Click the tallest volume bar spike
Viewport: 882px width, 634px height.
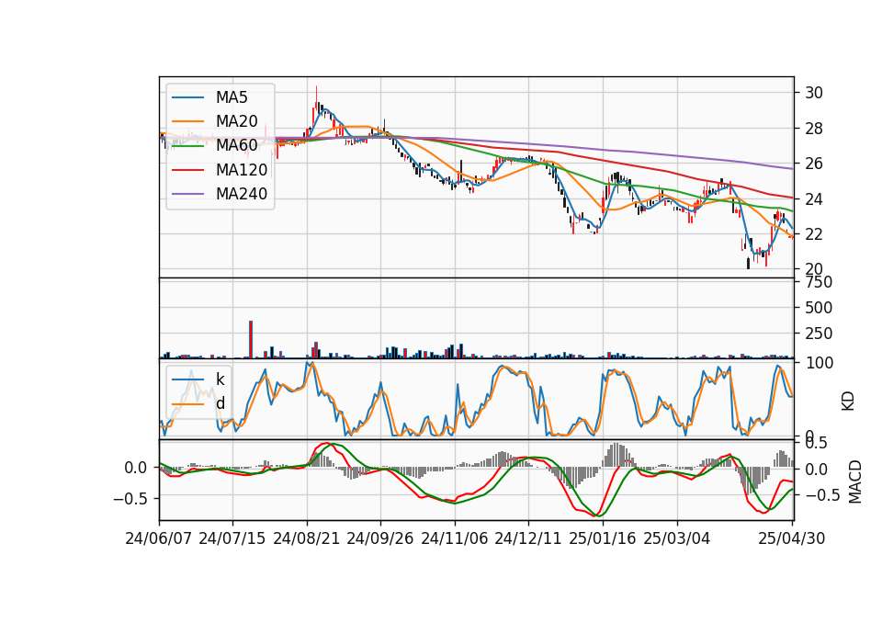251,339
